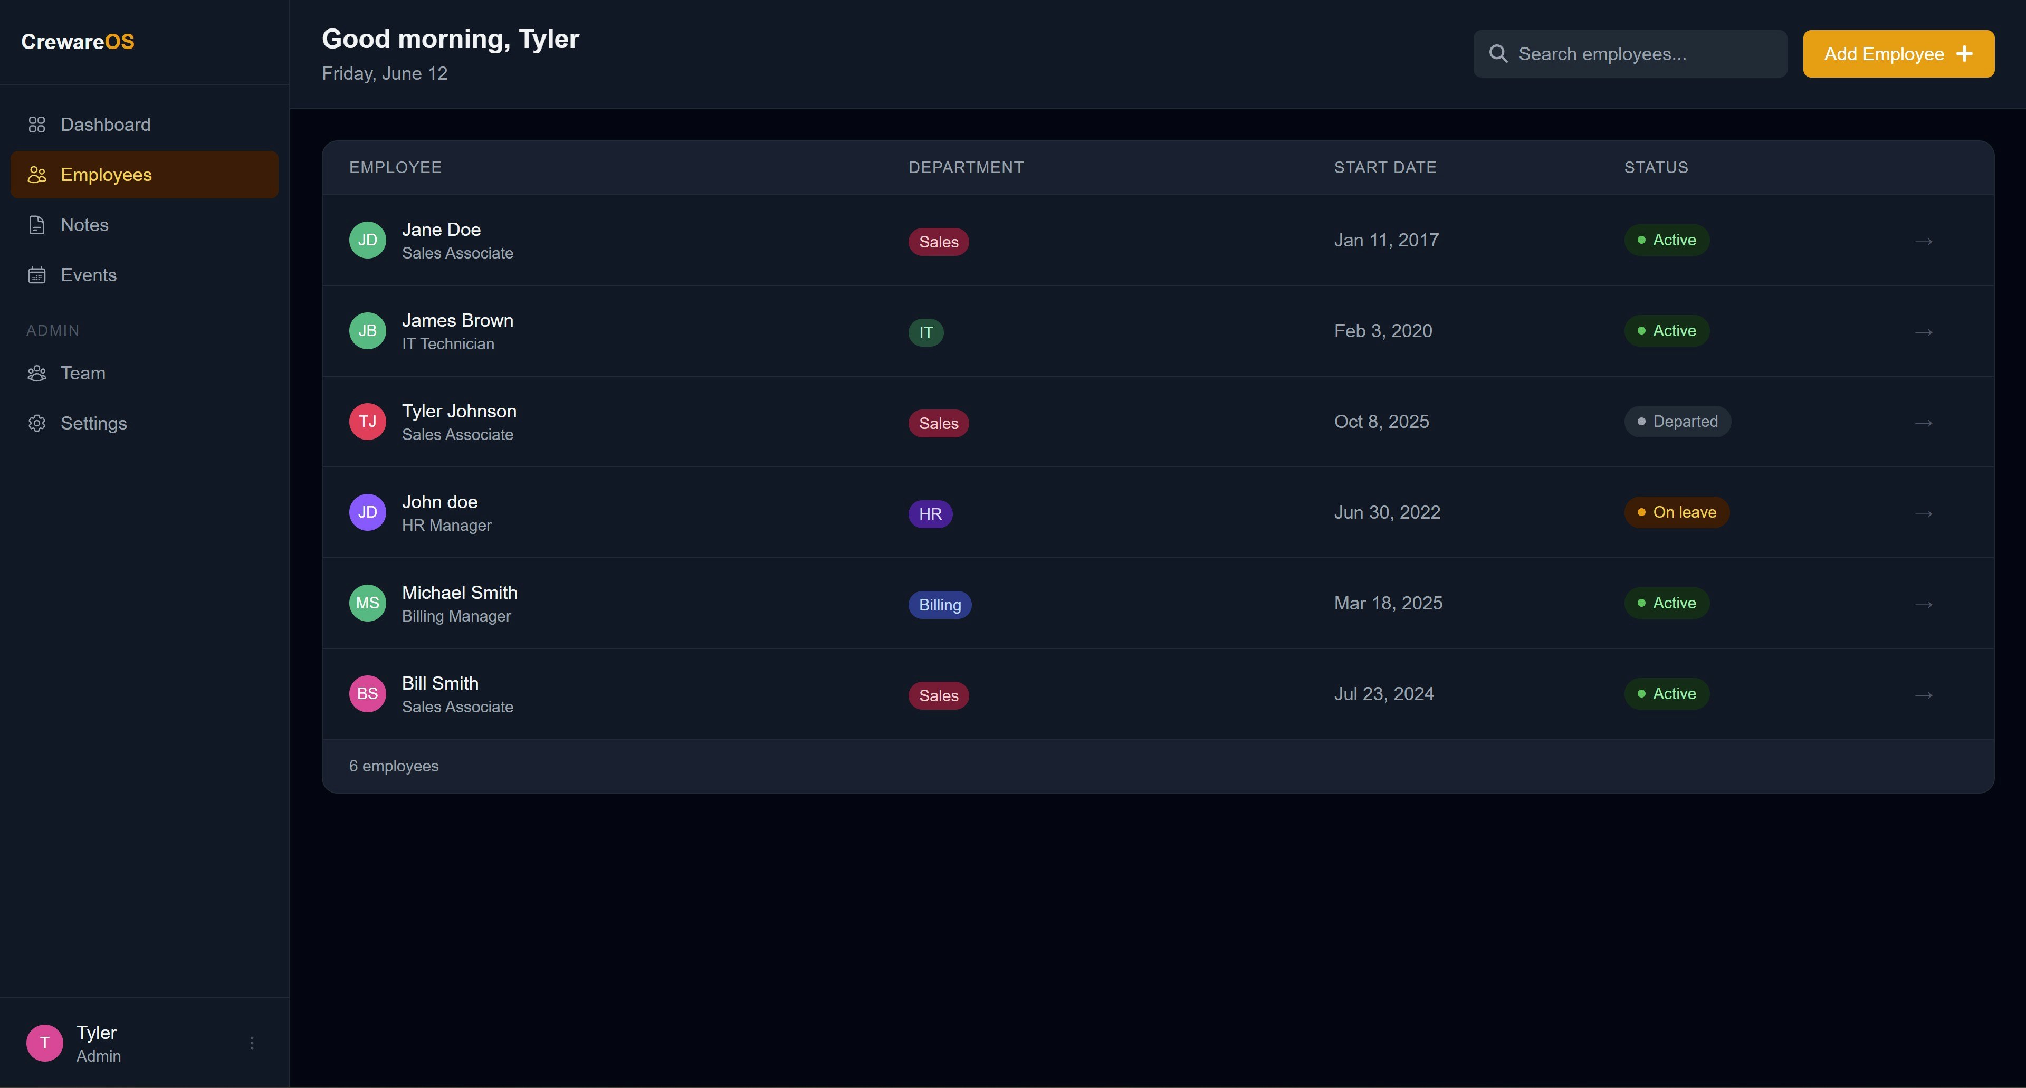2026x1088 pixels.
Task: Click the Bill Smith name text
Action: tap(441, 684)
